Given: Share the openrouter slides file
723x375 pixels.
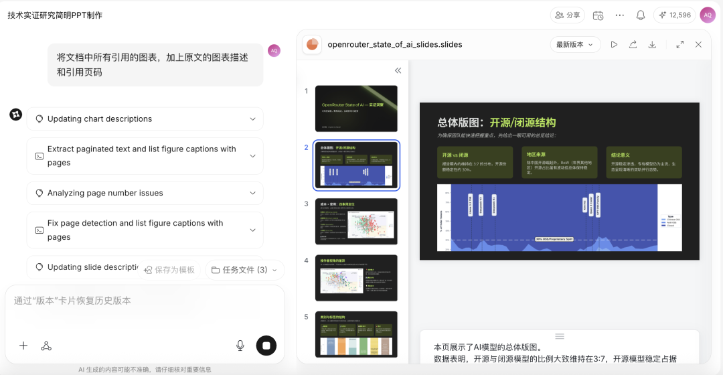Looking at the screenshot, I should coord(633,45).
